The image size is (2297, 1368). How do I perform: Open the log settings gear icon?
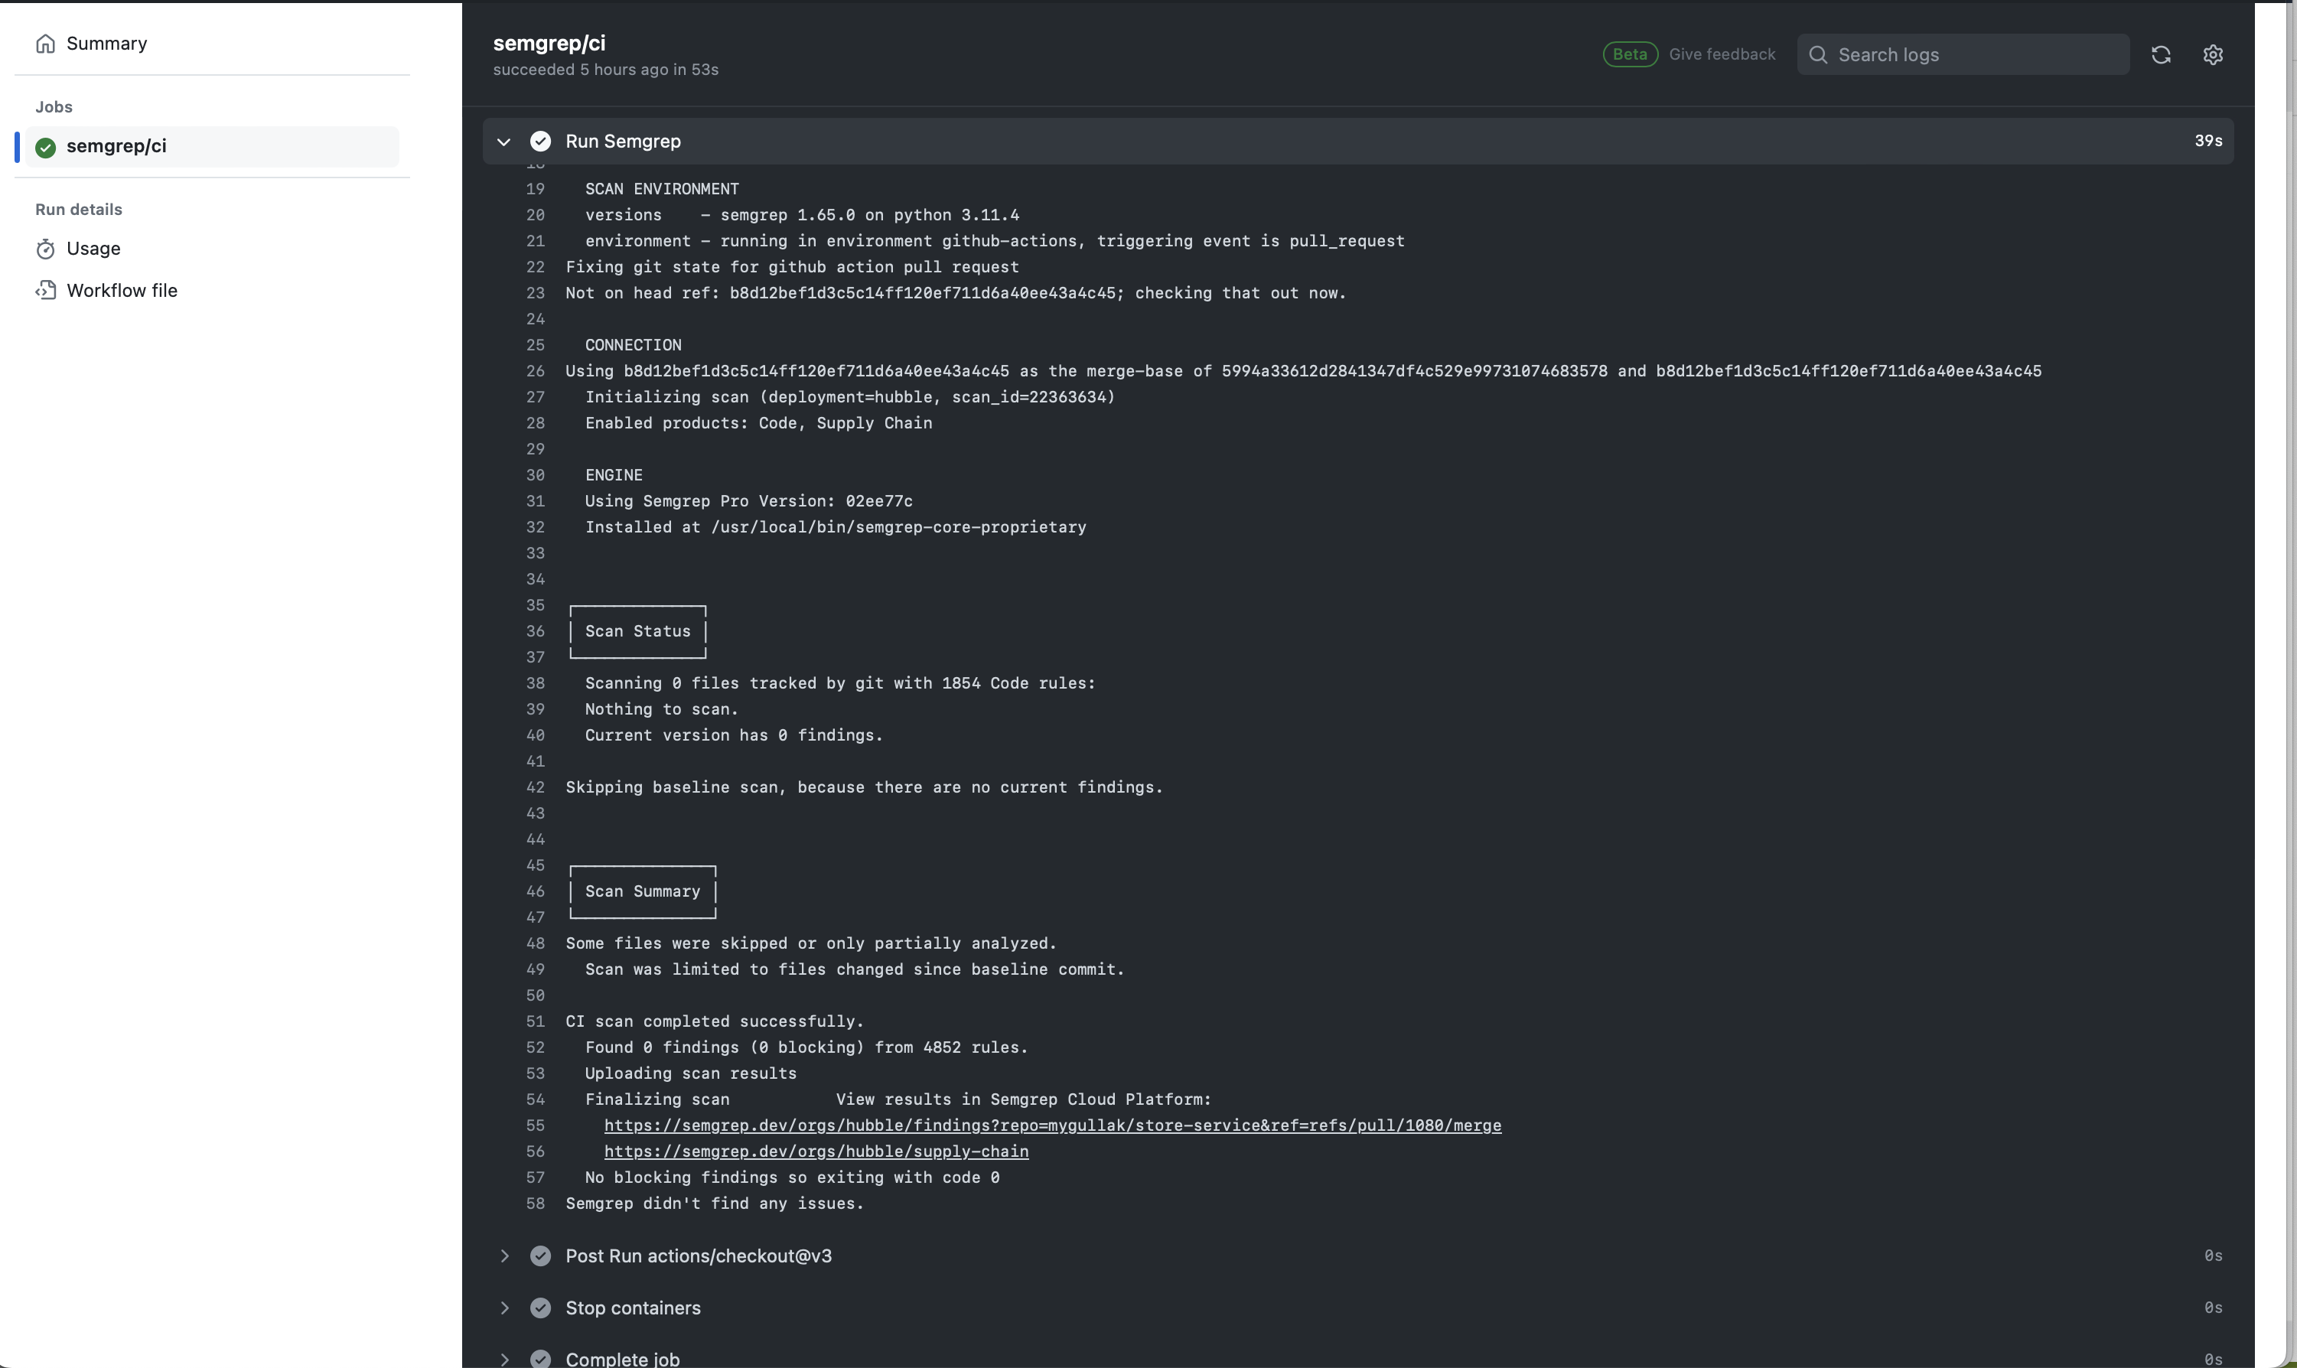coord(2212,54)
